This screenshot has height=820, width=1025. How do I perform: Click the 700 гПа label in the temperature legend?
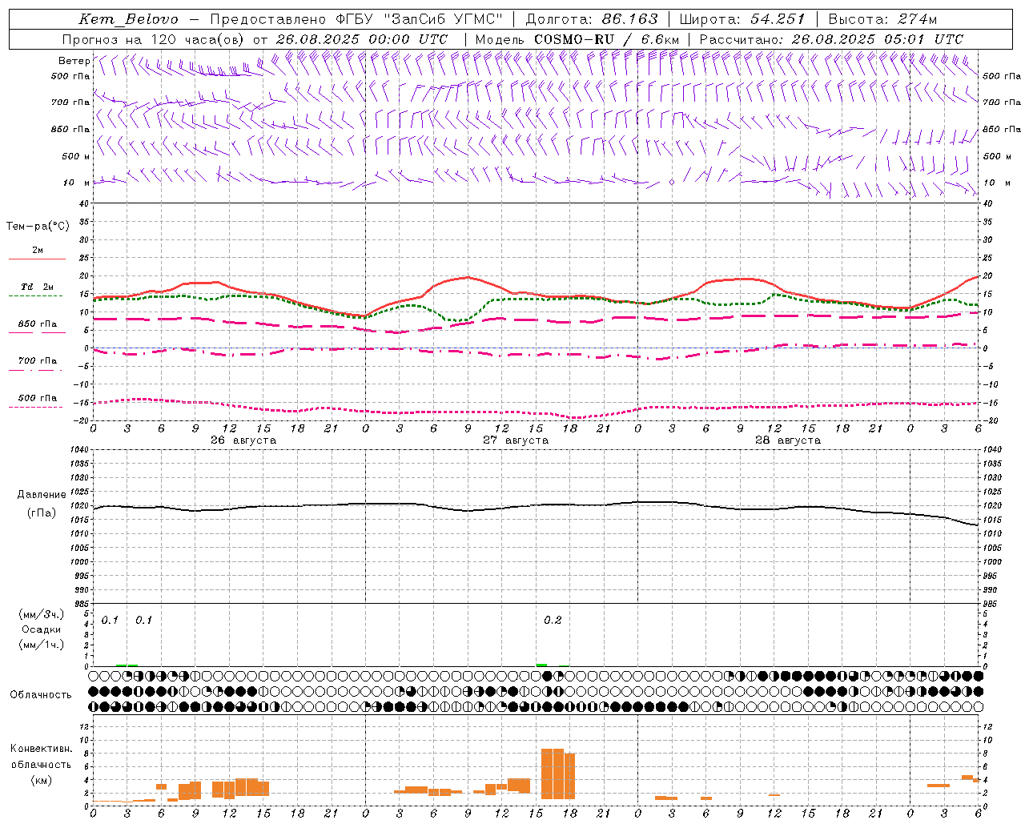click(38, 361)
